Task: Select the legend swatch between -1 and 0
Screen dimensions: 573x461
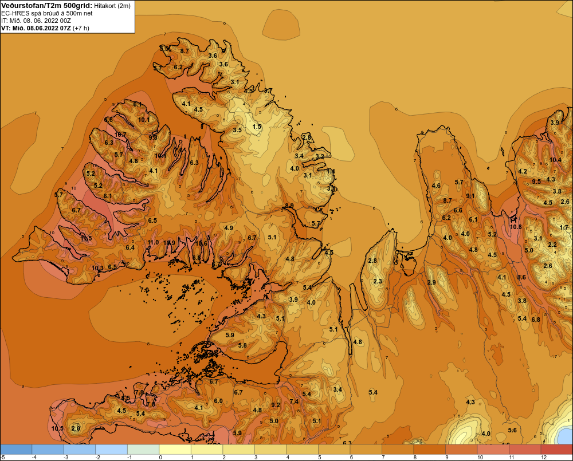Action: 143,450
